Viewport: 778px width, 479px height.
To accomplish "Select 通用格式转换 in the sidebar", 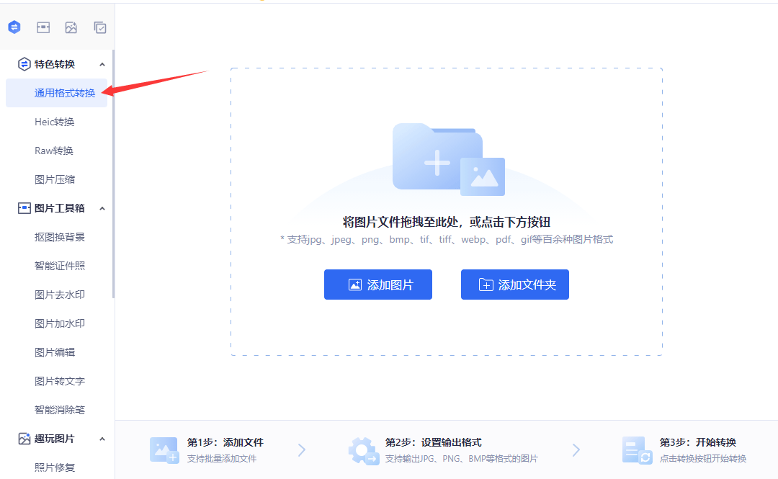I will tap(56, 92).
